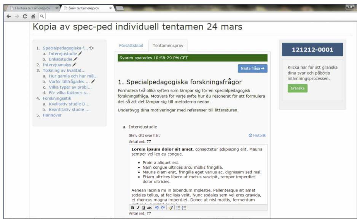This screenshot has height=219, width=357.
Task: Click the Svaren sparades 10:58:29 PM CET banner
Action: (x=192, y=58)
